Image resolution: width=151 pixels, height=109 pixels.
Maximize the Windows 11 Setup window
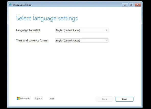[x=131, y=5]
